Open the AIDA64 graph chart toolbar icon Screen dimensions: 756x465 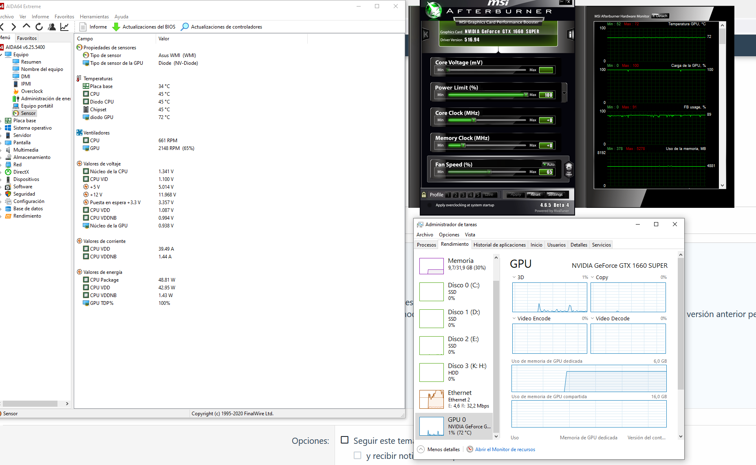(x=64, y=27)
